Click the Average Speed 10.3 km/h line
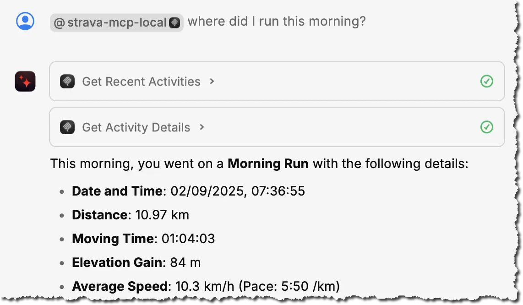The image size is (523, 305). click(x=206, y=286)
